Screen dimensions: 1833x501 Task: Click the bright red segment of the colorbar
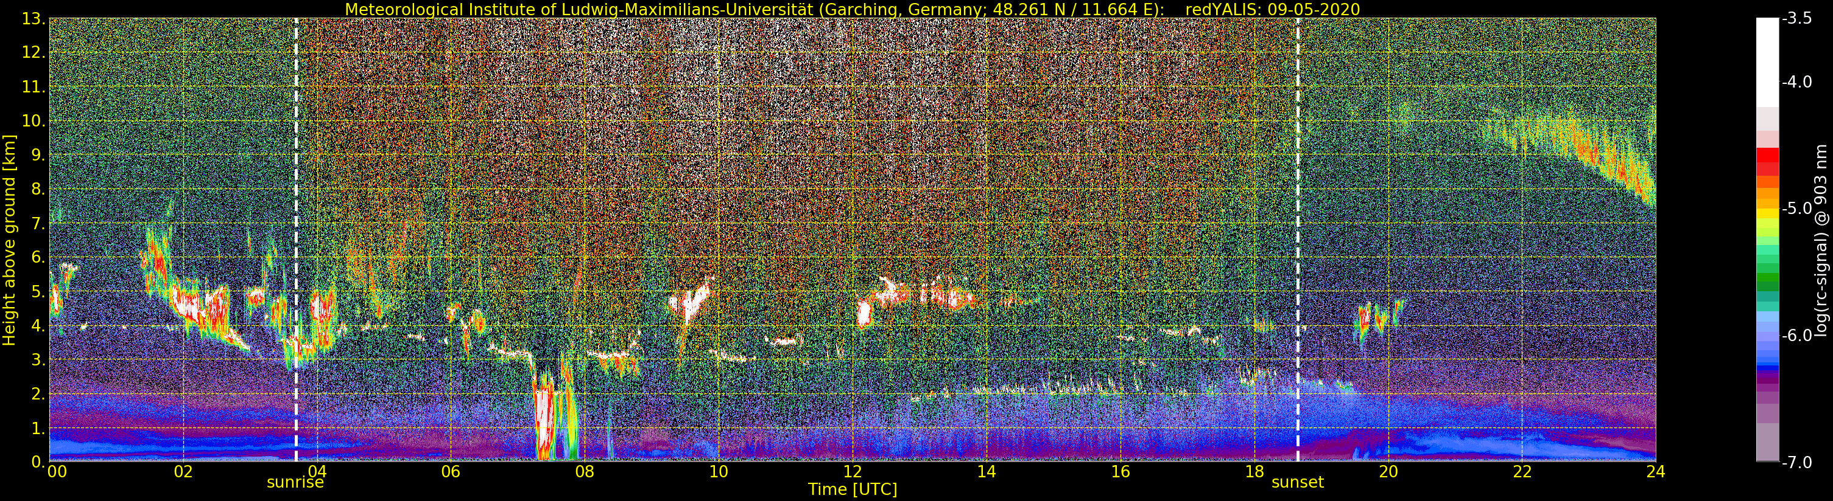point(1767,156)
